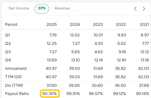Click the Annualised row label

click(x=16, y=68)
